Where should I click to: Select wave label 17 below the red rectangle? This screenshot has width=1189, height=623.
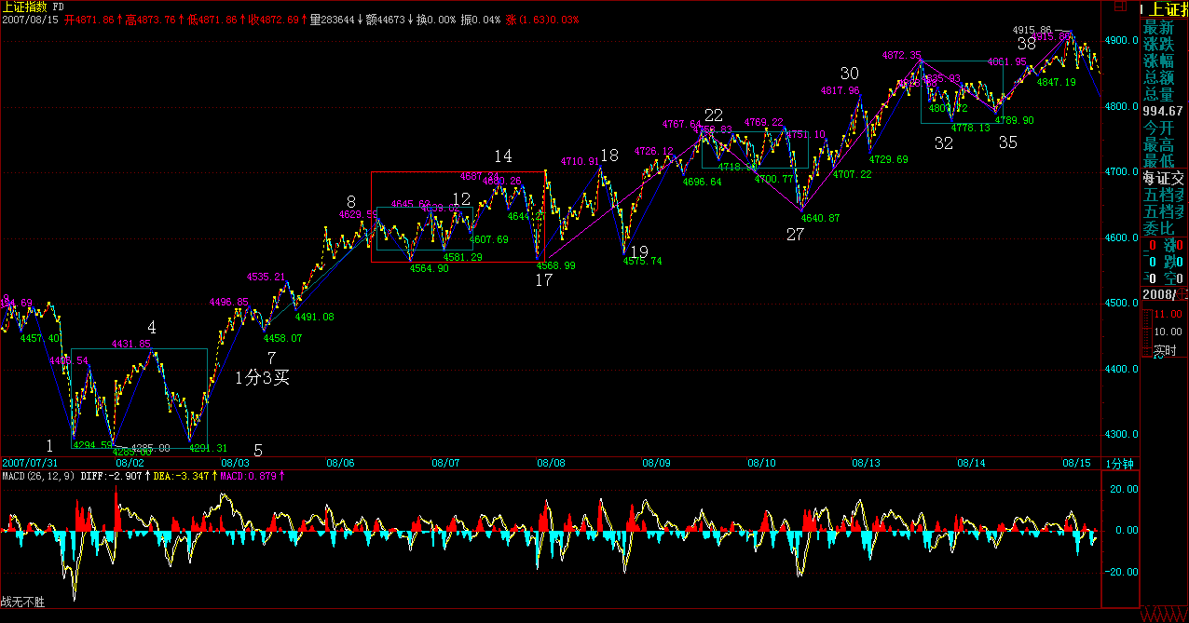543,279
